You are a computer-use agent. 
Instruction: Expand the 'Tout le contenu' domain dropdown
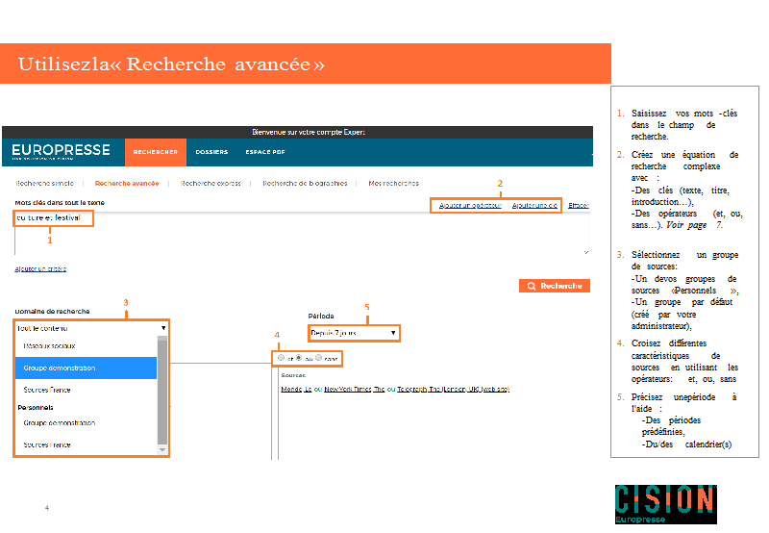[x=91, y=328]
